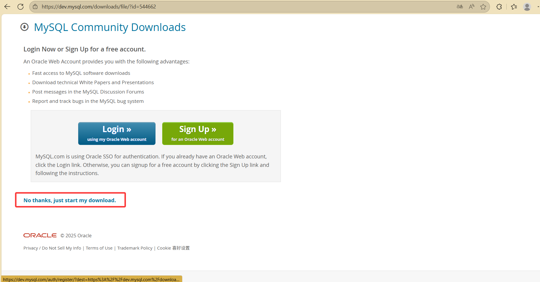Image resolution: width=540 pixels, height=282 pixels.
Task: Click 'Fast access to MySQL software downloads' bullet
Action: 81,73
